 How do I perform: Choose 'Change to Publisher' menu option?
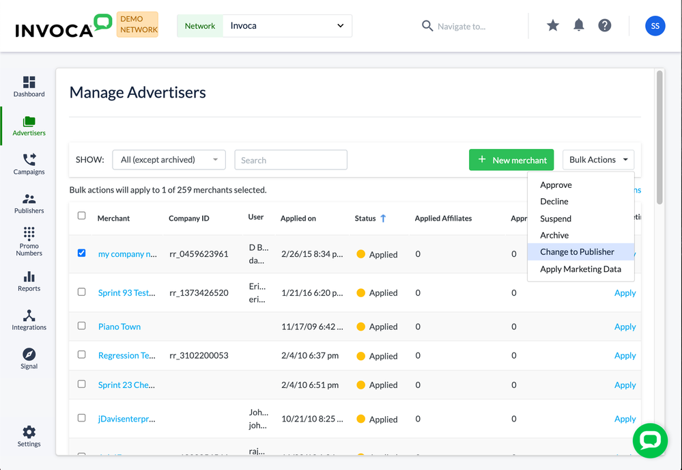(x=577, y=252)
